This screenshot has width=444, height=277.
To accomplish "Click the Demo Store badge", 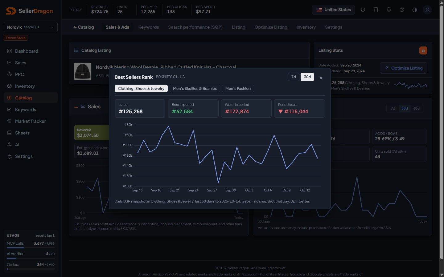I will coord(16,38).
